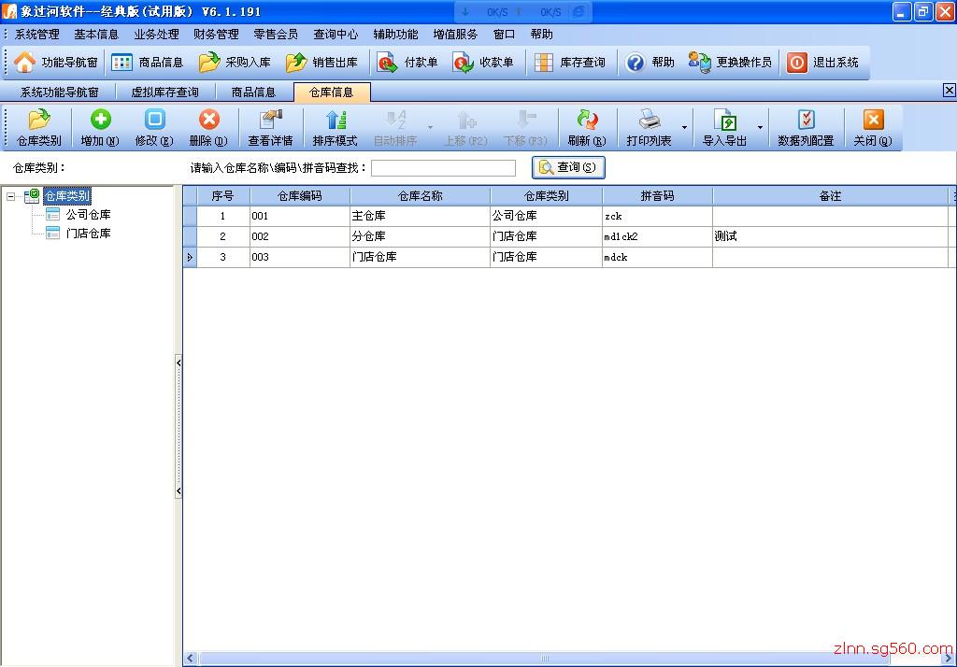Screen dimensions: 957x667
Task: Select 公司仓库 in the category tree
Action: click(89, 215)
